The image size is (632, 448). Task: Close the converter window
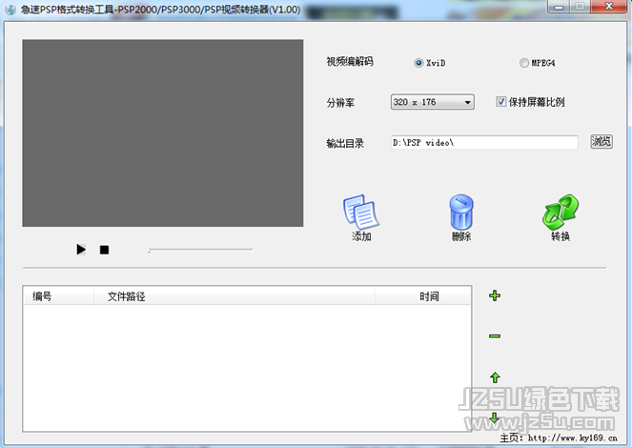click(609, 7)
